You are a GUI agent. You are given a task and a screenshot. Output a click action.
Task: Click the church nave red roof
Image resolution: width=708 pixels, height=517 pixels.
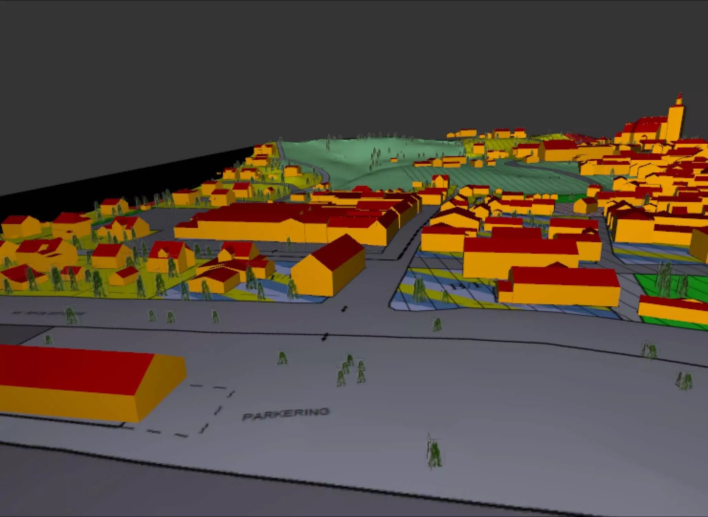tap(647, 125)
